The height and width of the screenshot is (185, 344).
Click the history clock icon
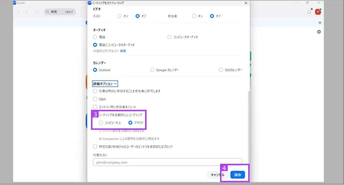click(x=37, y=12)
